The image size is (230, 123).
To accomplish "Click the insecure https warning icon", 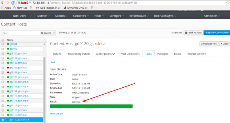I will coord(19,3).
